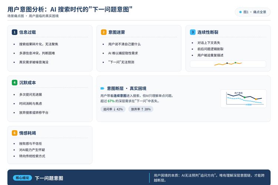
Task: Click bullet 对话上下文丢失
Action: pyautogui.click(x=209, y=43)
